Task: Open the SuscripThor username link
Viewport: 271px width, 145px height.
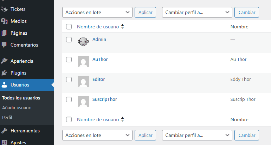Action: (105, 99)
